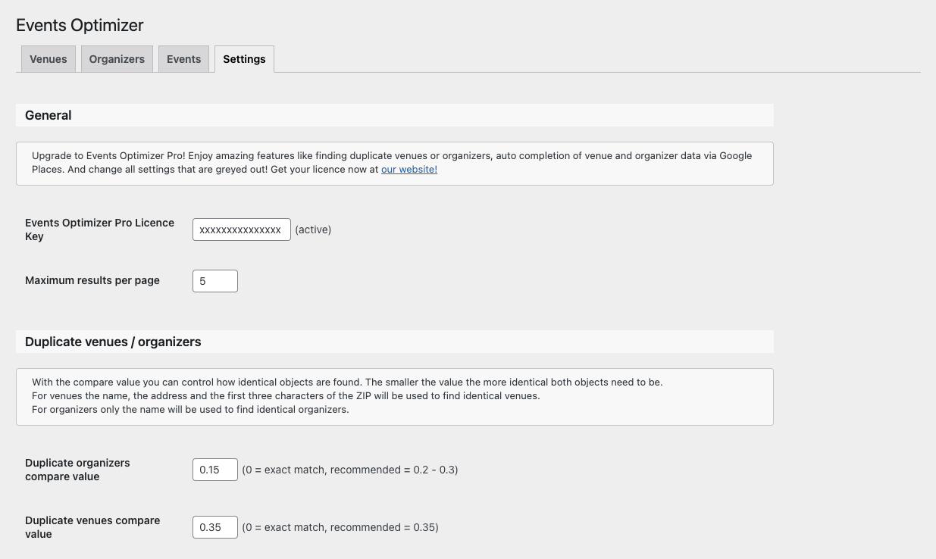936x559 pixels.
Task: Click the 'General' section heading
Action: [x=49, y=115]
